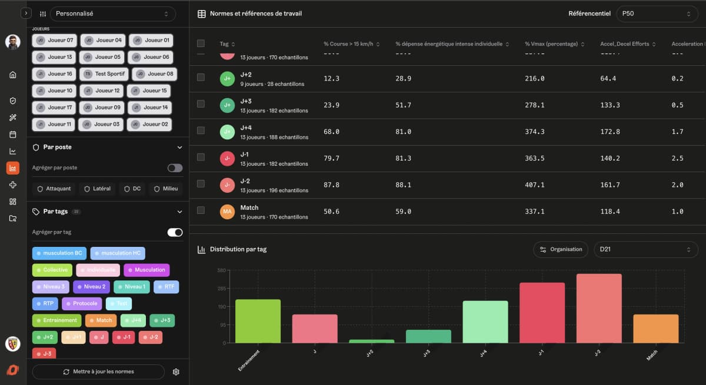This screenshot has width=706, height=385.
Task: Open the D21 dropdown in distribution panel
Action: [645, 249]
